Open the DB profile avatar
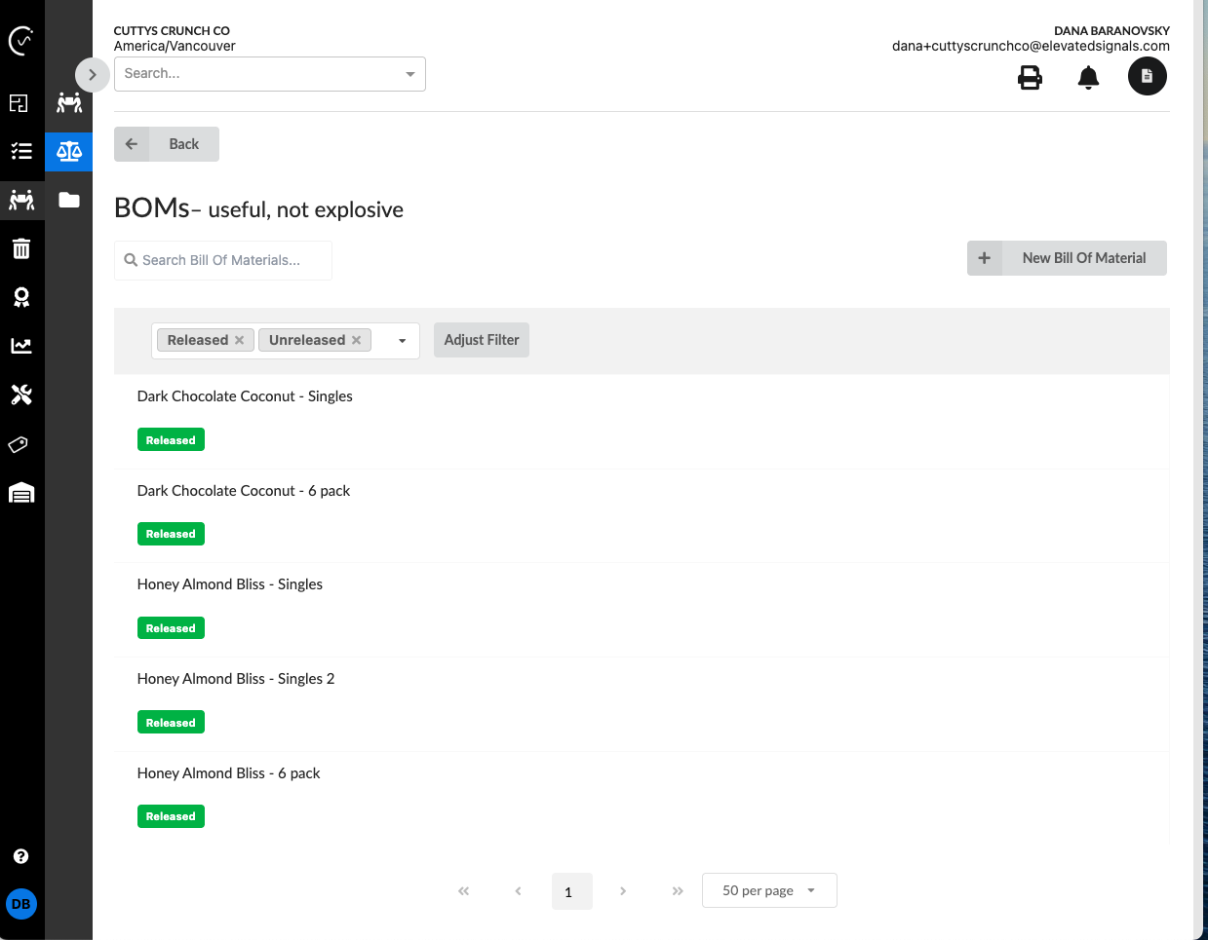This screenshot has width=1208, height=940. 21,904
